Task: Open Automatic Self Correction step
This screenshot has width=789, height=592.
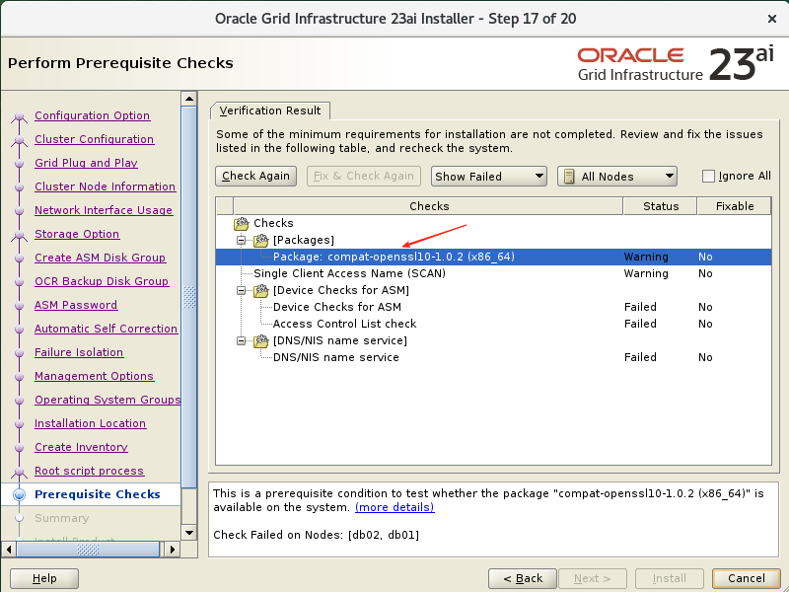Action: (106, 329)
